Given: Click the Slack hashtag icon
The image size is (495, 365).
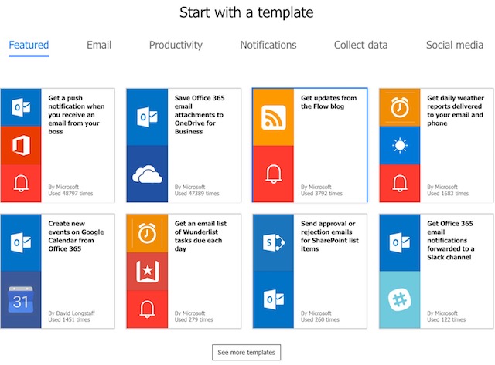Looking at the screenshot, I should pyautogui.click(x=400, y=299).
